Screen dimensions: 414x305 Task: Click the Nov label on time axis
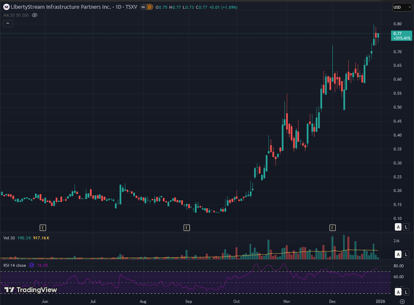click(287, 301)
